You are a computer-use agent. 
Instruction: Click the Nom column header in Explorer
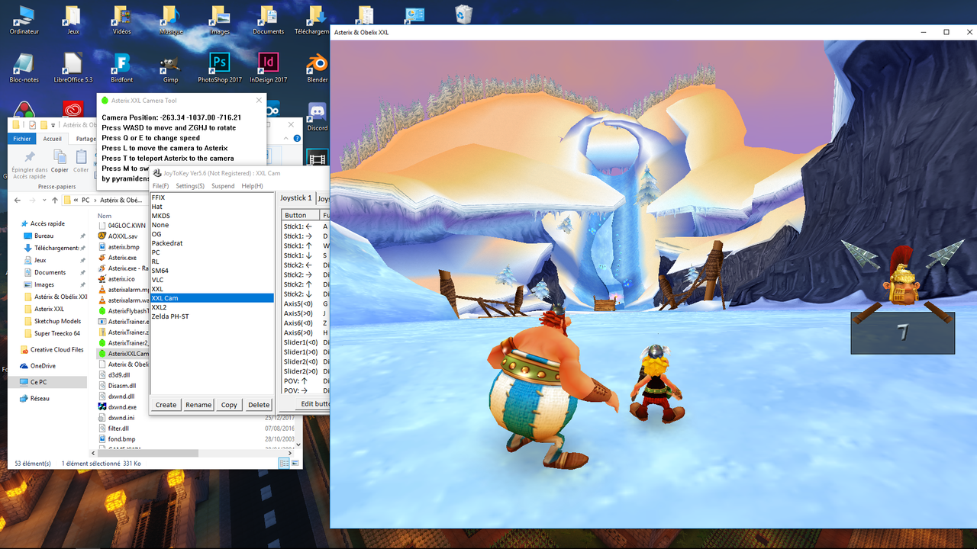pos(104,216)
